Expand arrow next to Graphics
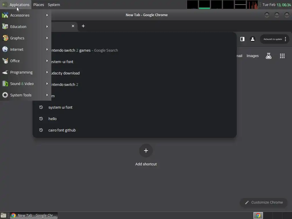 point(47,38)
